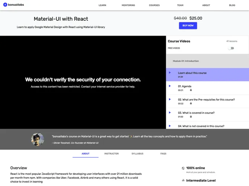Select '02. What are the Pre-requisites' lesson

[x=206, y=100]
